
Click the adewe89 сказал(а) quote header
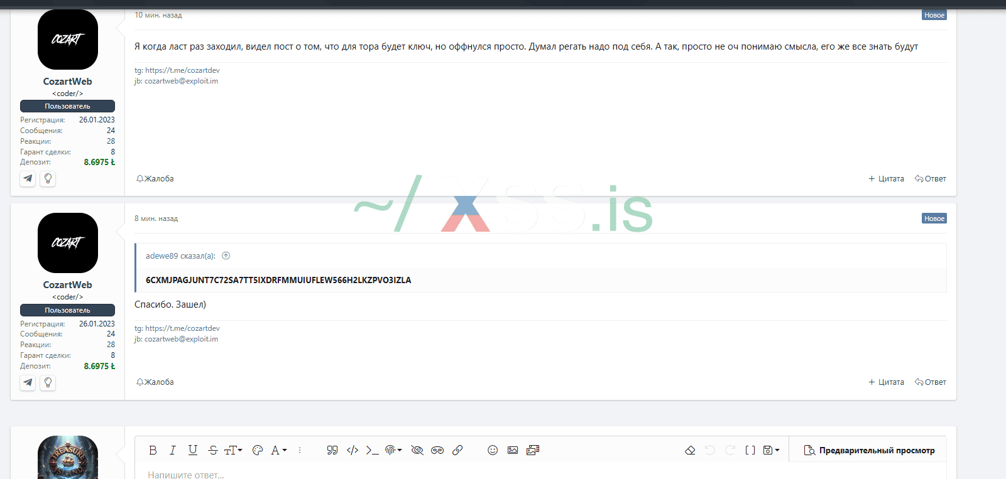pyautogui.click(x=180, y=256)
